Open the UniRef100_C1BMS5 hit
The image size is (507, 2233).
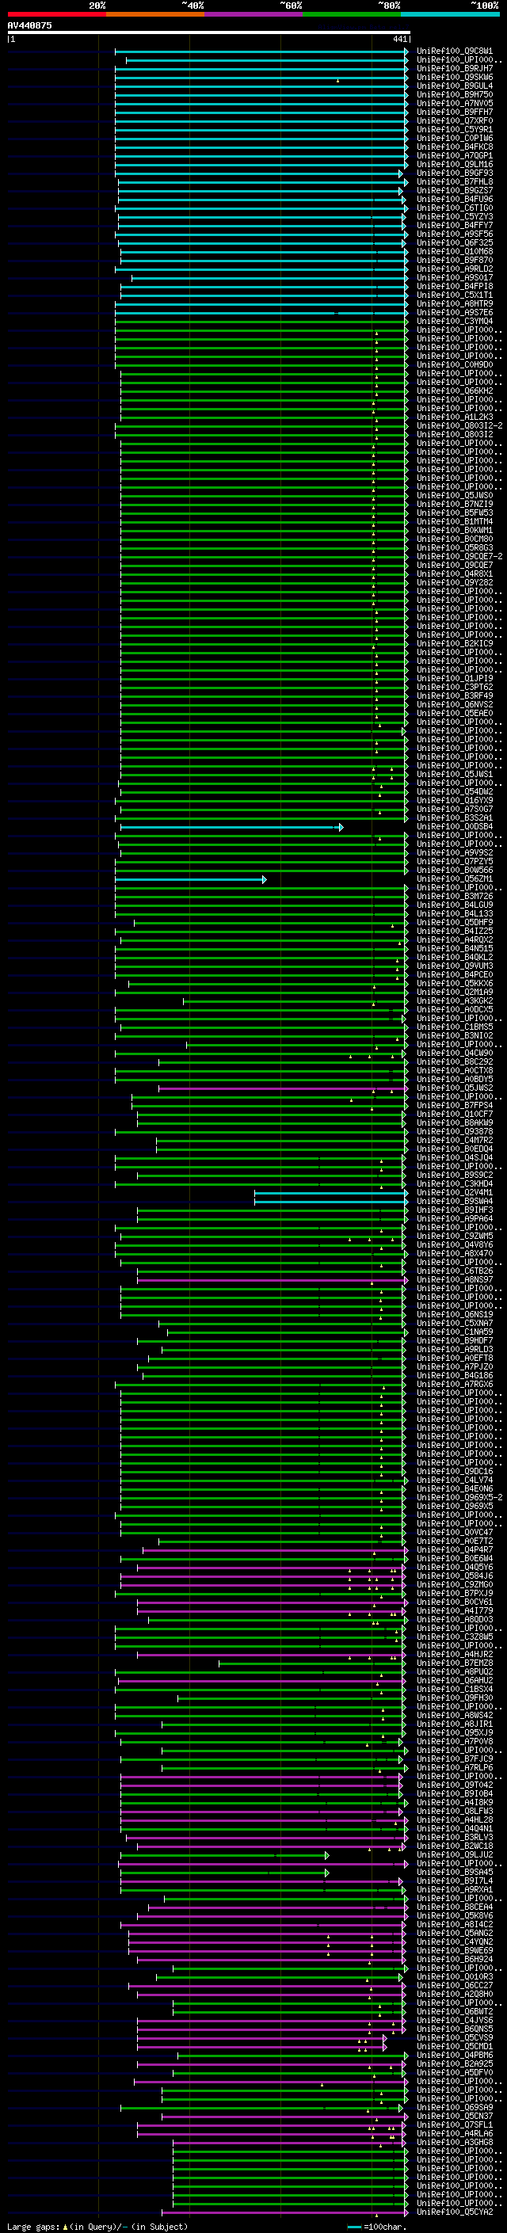[x=454, y=1027]
